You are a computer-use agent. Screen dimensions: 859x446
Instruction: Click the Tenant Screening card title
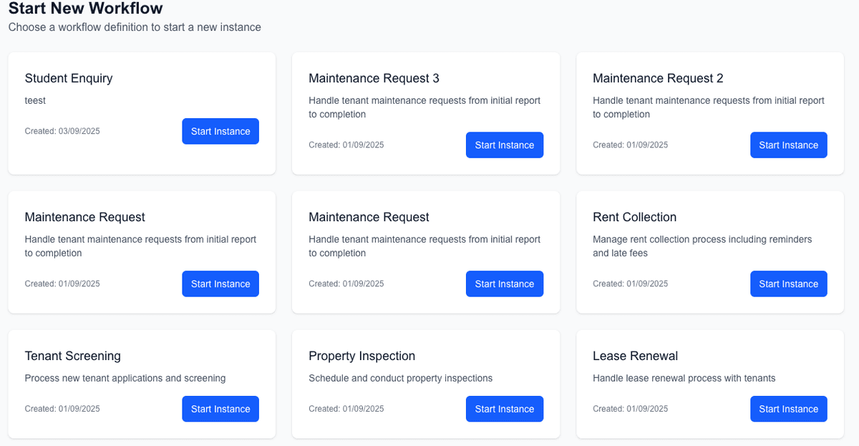point(72,357)
